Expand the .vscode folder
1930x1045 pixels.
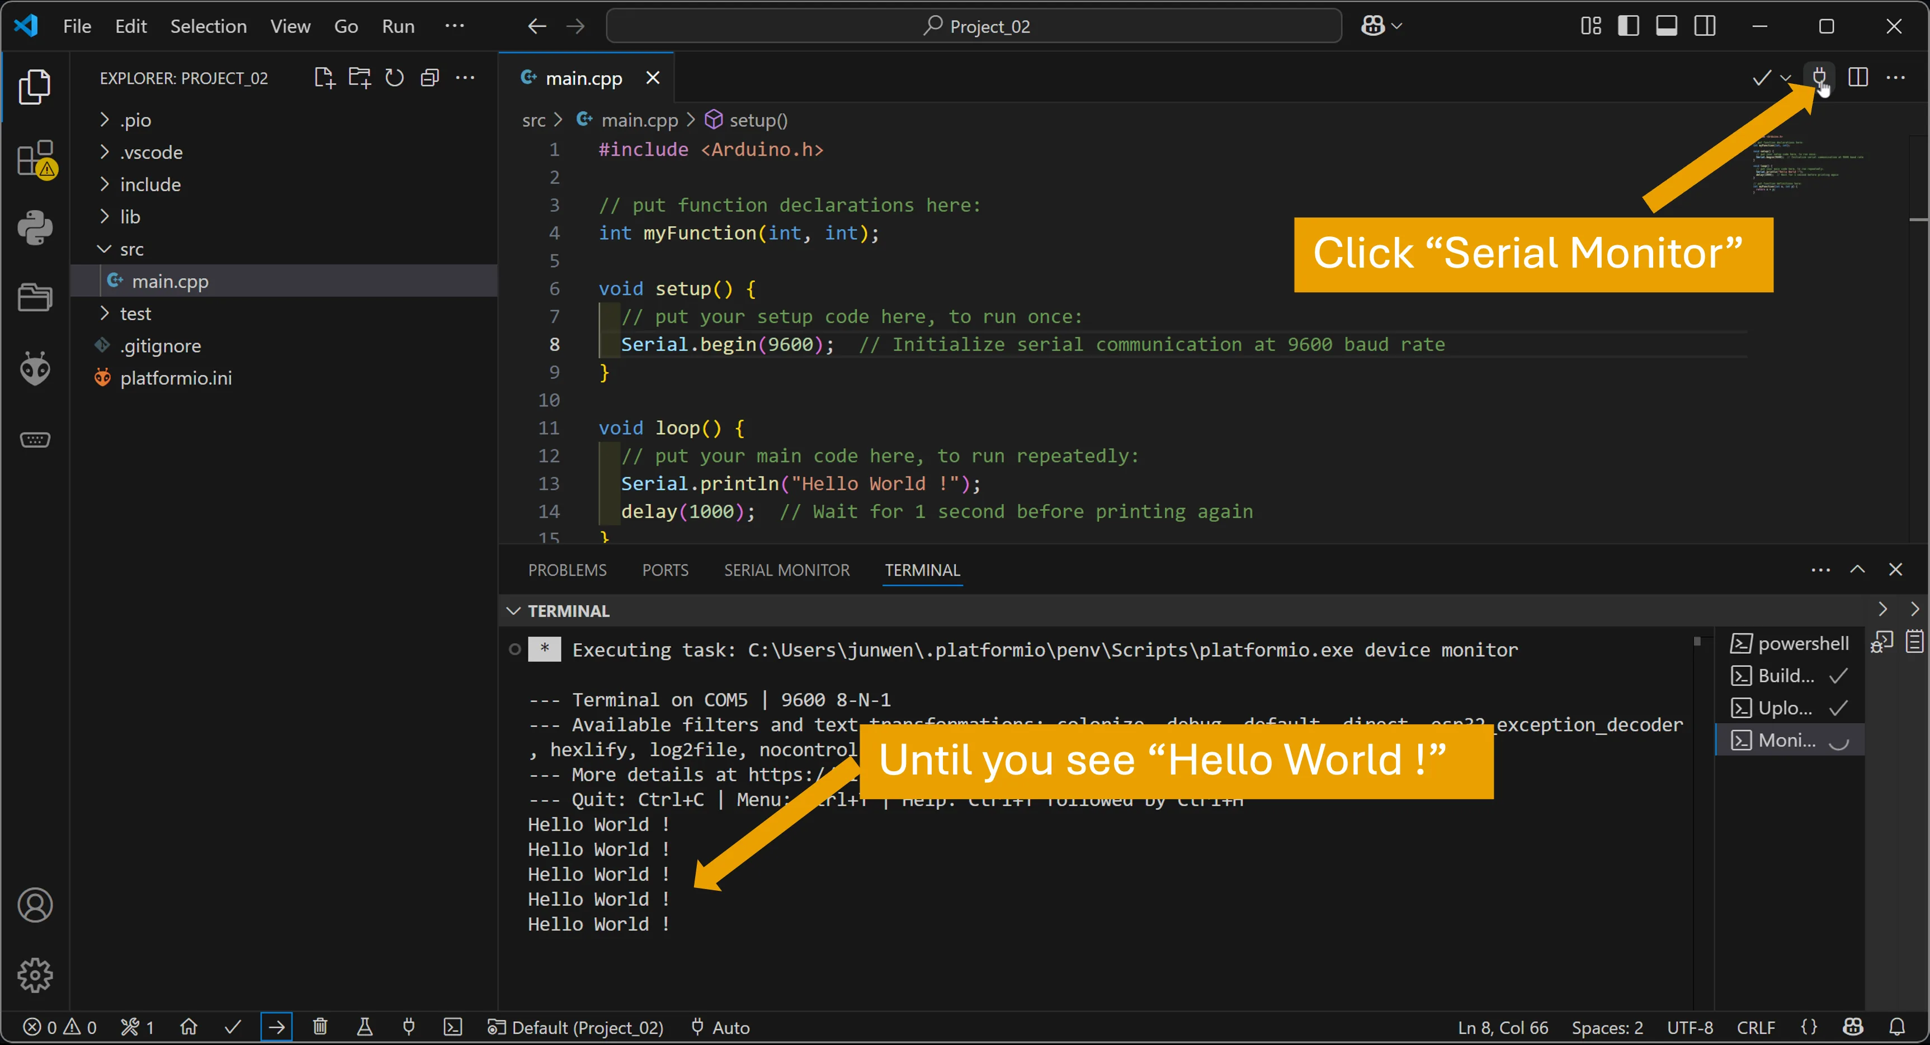284,152
